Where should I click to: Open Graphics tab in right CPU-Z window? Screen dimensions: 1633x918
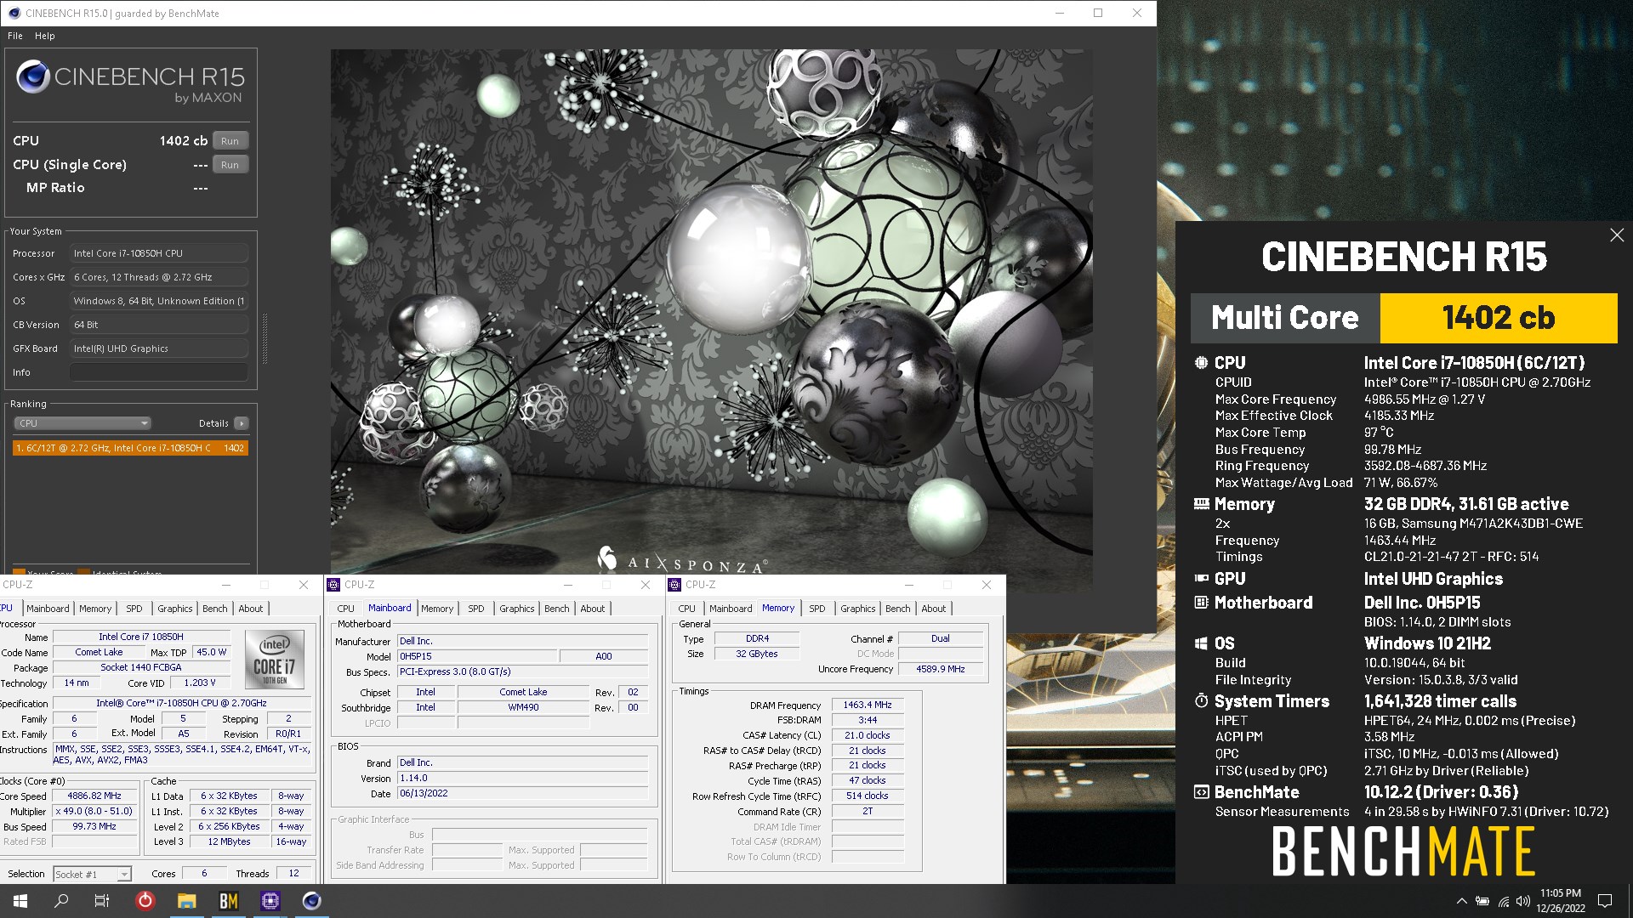(x=858, y=609)
